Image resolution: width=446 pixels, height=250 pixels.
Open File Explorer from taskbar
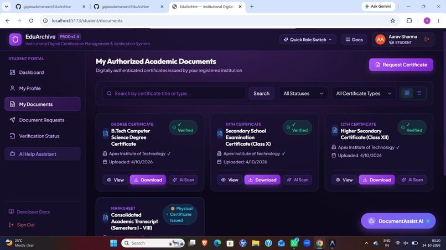pos(256,243)
